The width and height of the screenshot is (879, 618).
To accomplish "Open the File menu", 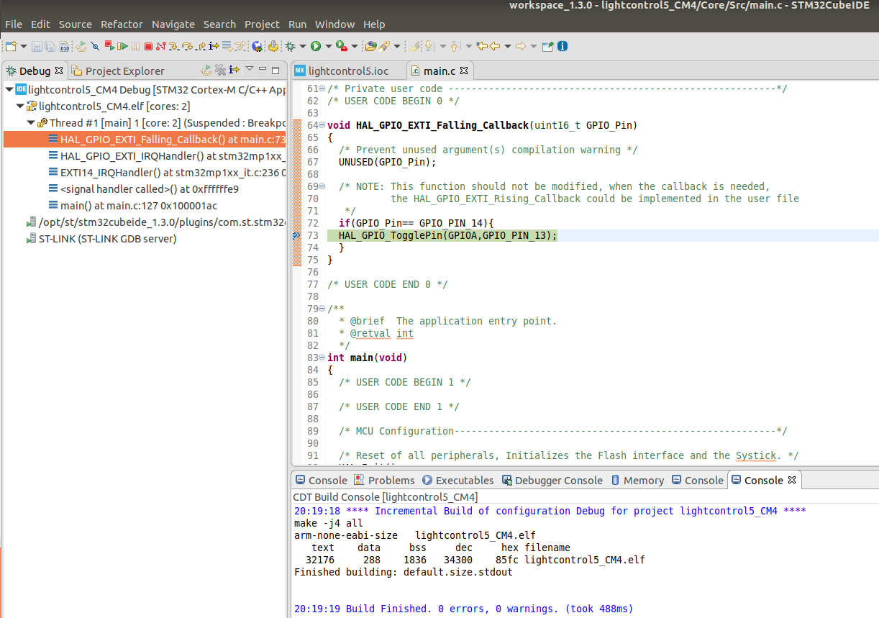I will (13, 24).
